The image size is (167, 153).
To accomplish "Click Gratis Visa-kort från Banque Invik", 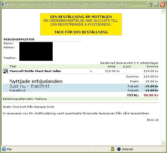I will point(29,107).
